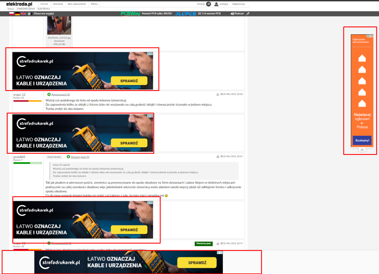The width and height of the screenshot is (379, 274).
Task: Switch language with the UK flag
Action: coord(23,14)
